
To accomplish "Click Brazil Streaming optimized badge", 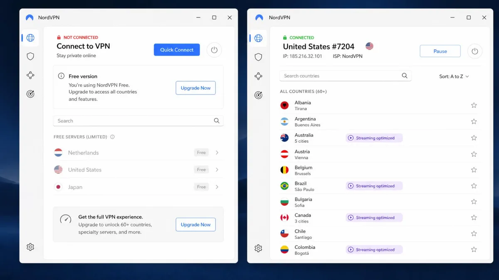I will point(374,186).
